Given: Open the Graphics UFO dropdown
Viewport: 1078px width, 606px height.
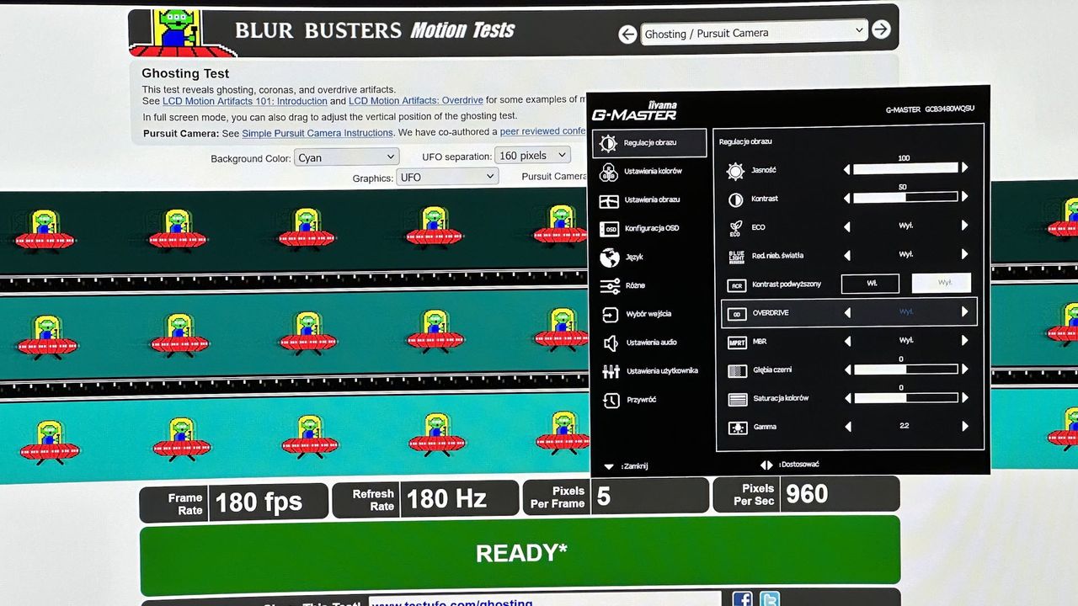Looking at the screenshot, I should (446, 177).
